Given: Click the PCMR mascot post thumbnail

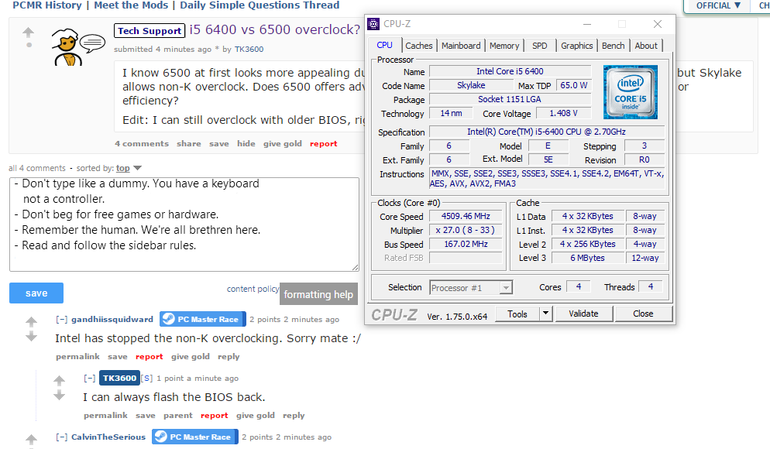Looking at the screenshot, I should (77, 47).
